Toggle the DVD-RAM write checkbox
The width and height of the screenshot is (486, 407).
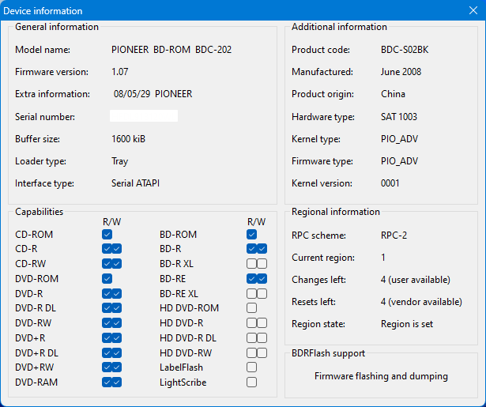click(x=117, y=383)
